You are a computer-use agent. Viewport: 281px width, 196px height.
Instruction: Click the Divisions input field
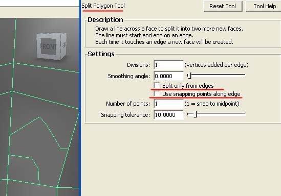point(168,65)
